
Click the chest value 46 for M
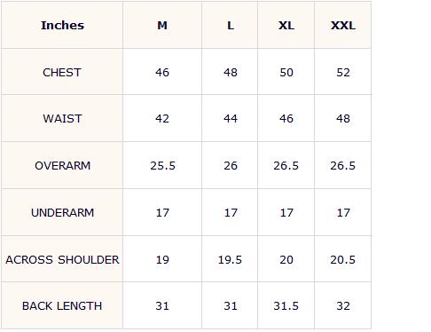coord(162,73)
